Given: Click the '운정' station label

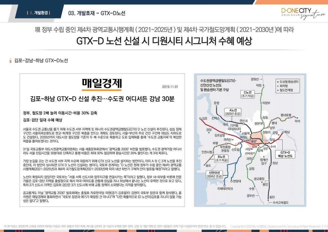Looking at the screenshot, I should [217, 103].
